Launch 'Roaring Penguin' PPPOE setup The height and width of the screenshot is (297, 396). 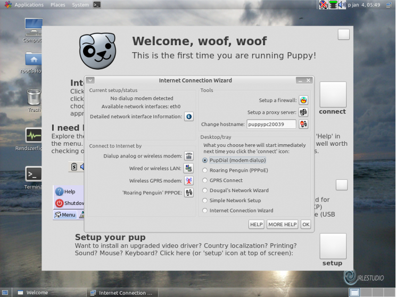[x=188, y=193]
